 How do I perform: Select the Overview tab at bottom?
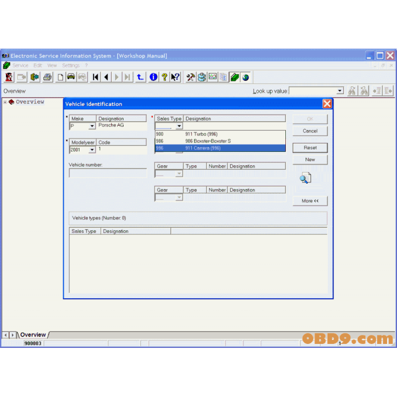point(33,334)
